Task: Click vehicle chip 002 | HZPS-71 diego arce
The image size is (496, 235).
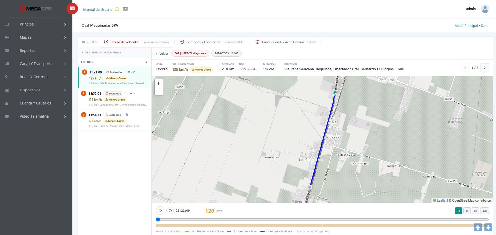Action: tap(190, 53)
